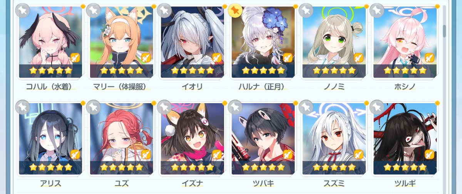Click the pin icon on the イオリ card
Viewport: 462px width, 194px height.
point(164,10)
